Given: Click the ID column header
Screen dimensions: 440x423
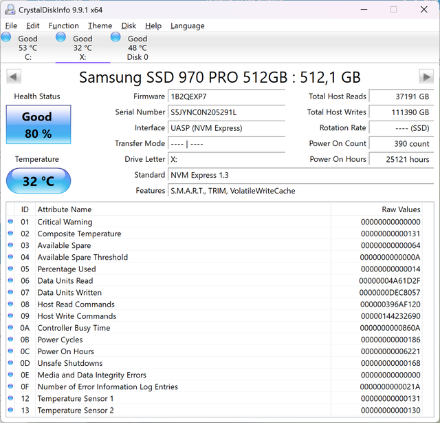Looking at the screenshot, I should 25,209.
